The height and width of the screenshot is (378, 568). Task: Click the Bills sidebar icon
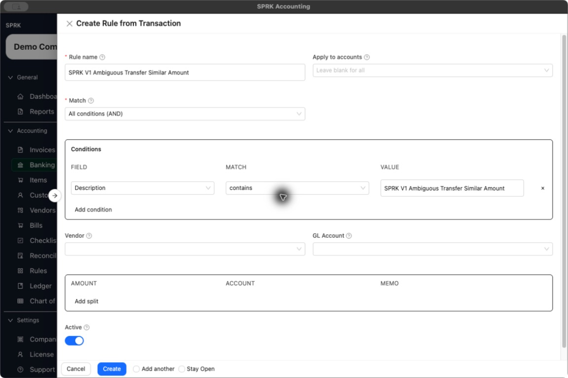20,225
